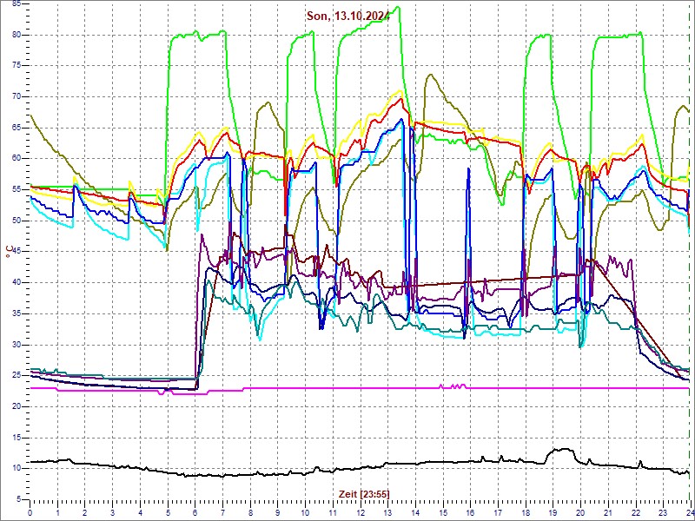Click the 50 tick label on temperature axis

pos(16,221)
